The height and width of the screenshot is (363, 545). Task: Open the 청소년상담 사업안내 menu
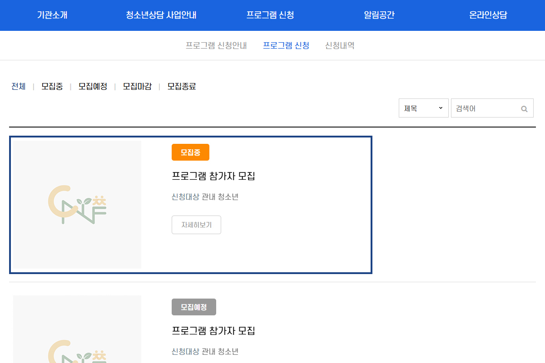pos(161,15)
